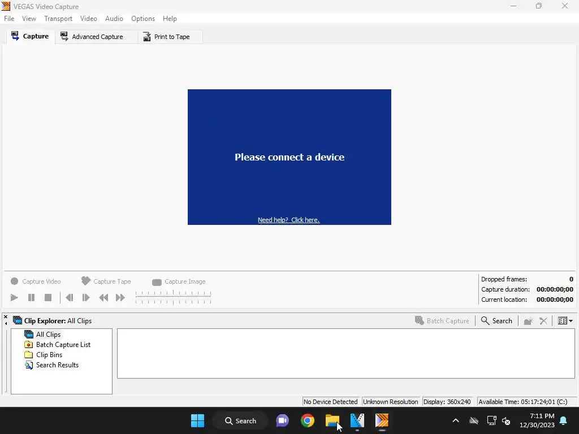The image size is (579, 434).
Task: Open the Help menu
Action: (x=170, y=19)
